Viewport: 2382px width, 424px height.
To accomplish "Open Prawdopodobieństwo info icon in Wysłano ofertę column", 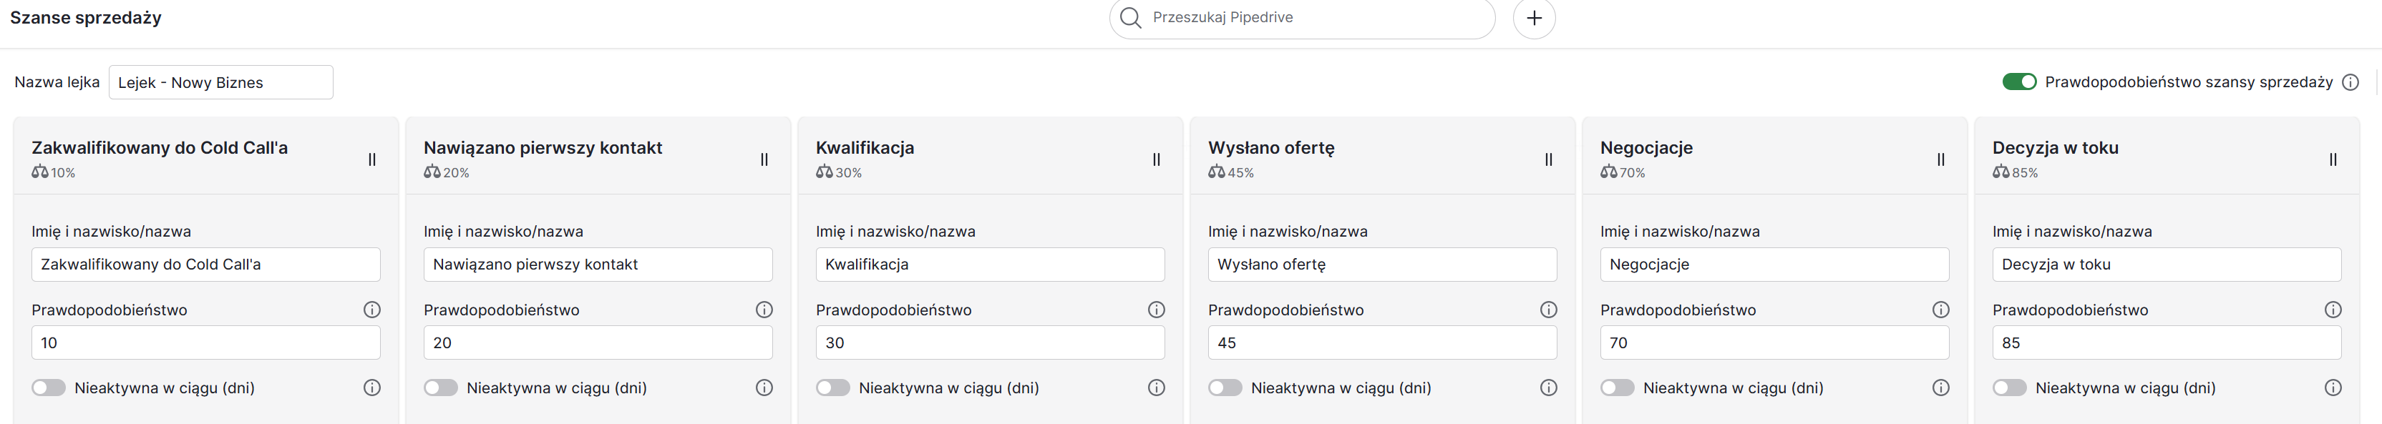I will (x=1548, y=310).
